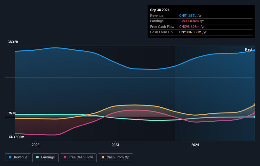Click the Sep 30 2024 tooltip date
Screen dimensions: 260x166
pos(160,10)
